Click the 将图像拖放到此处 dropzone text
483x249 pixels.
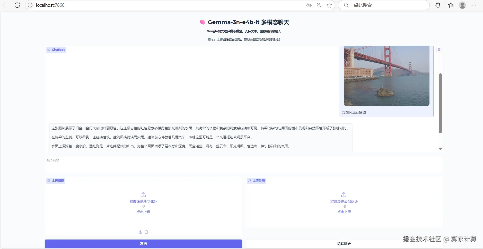[143, 202]
